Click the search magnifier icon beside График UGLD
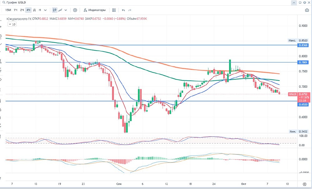The image size is (312, 189). click(3, 2)
